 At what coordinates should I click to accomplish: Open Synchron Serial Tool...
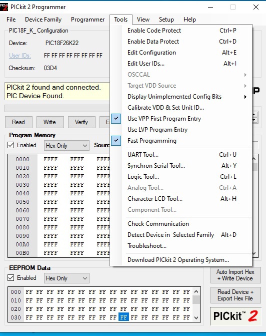(x=181, y=166)
